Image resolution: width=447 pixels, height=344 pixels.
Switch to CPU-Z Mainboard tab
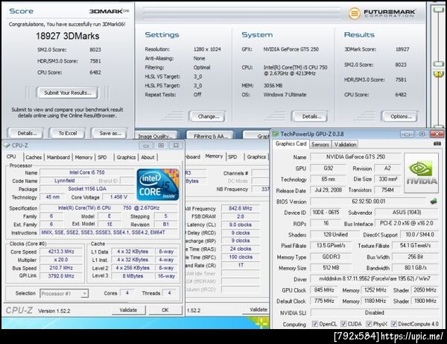[x=58, y=157]
